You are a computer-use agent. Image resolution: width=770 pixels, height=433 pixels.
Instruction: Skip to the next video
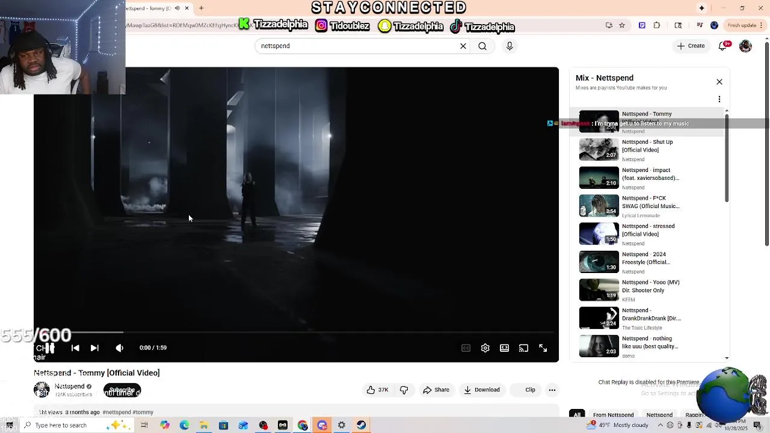94,348
